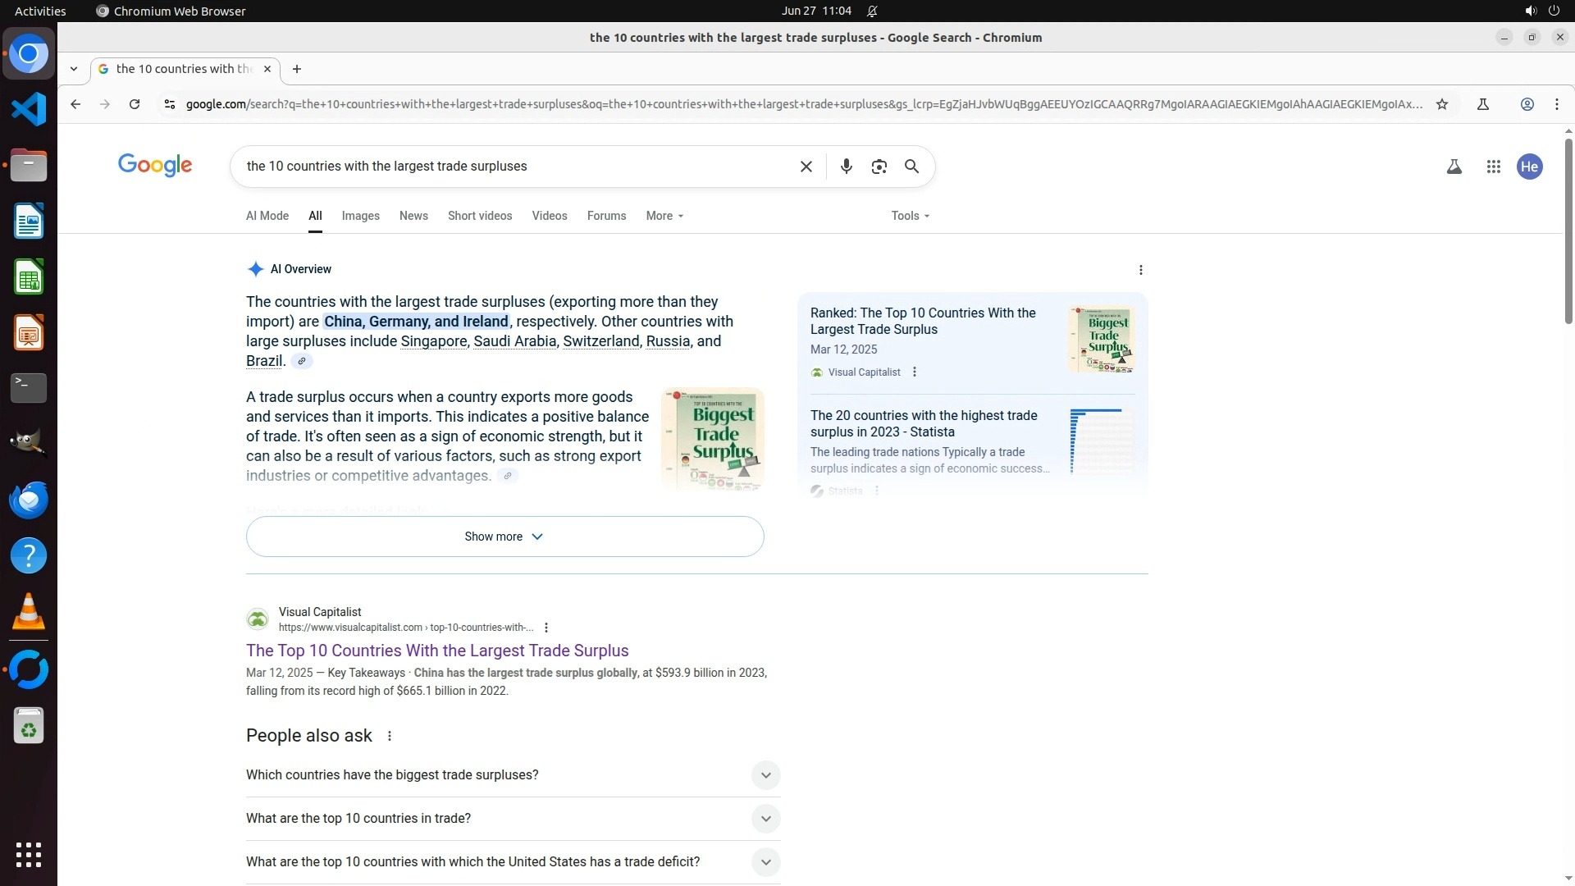Click the AI Overview source link chip after Brazil
Screen dimensions: 1575x886
click(x=302, y=361)
